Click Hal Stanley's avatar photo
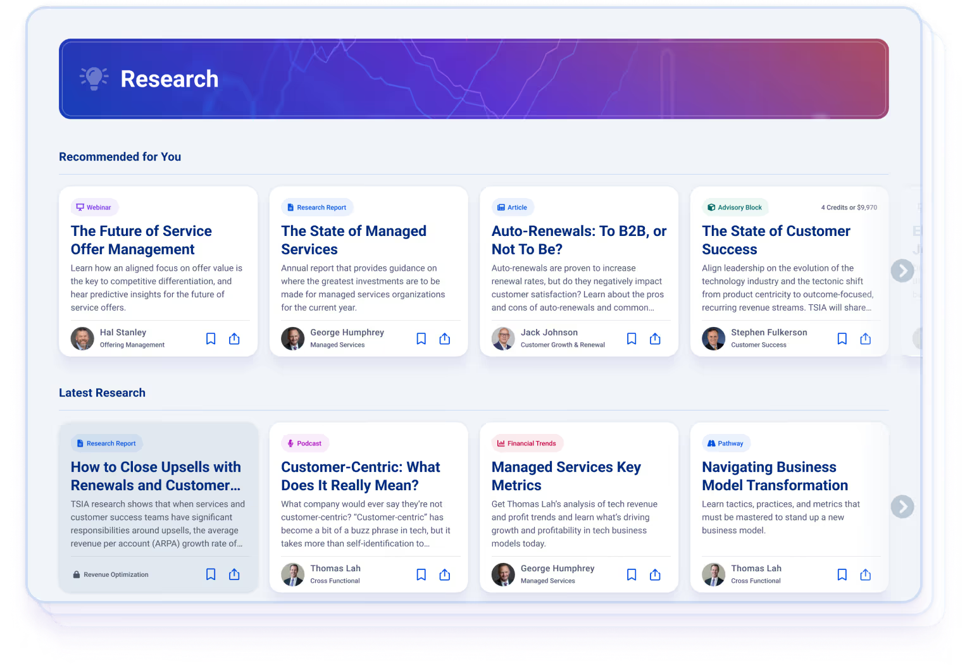The image size is (972, 668). (82, 338)
